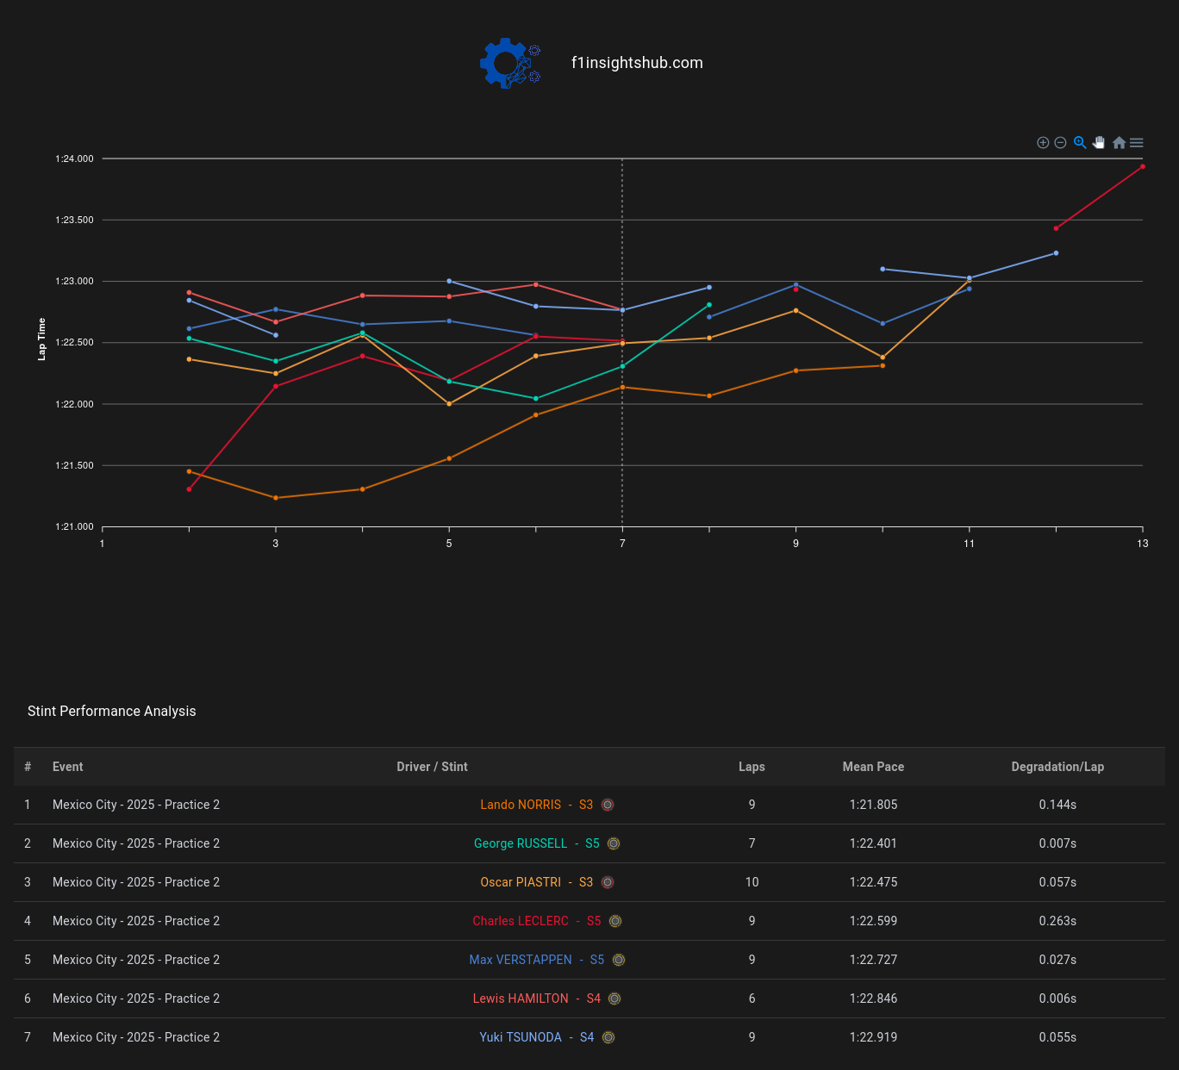Viewport: 1179px width, 1070px height.
Task: Open the f1insightshub.com site title
Action: [x=637, y=63]
